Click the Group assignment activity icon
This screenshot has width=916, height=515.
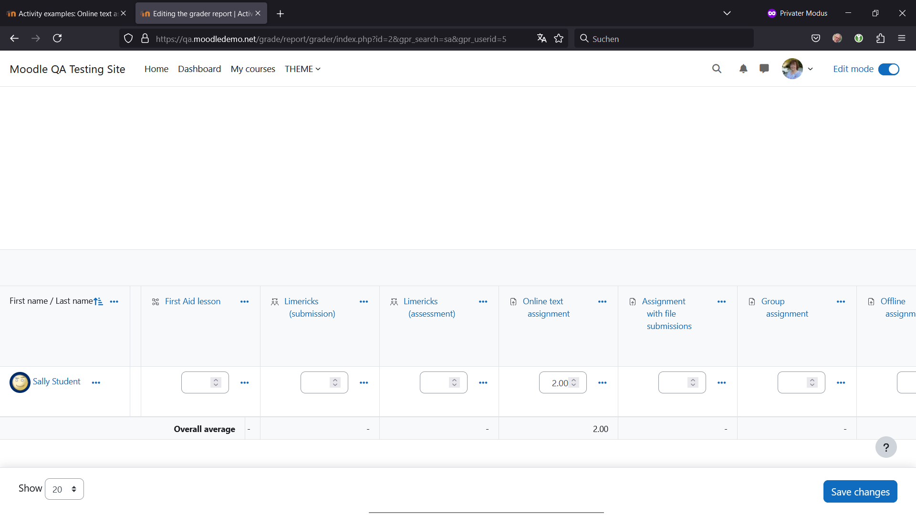tap(752, 302)
